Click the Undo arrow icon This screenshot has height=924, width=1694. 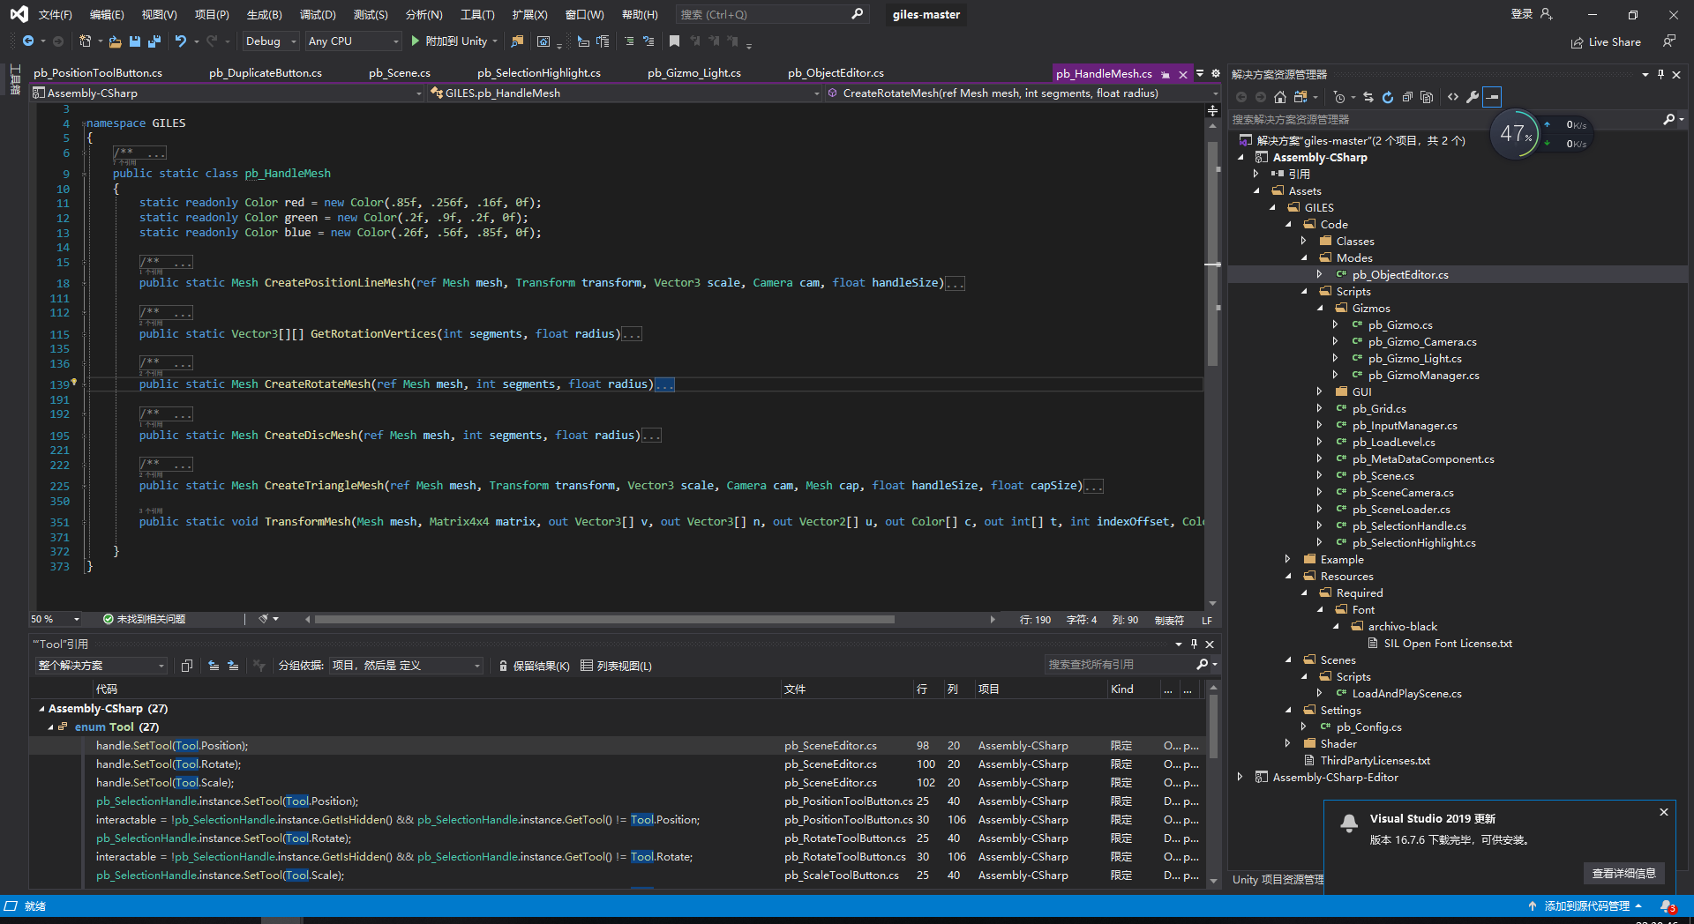click(x=180, y=41)
